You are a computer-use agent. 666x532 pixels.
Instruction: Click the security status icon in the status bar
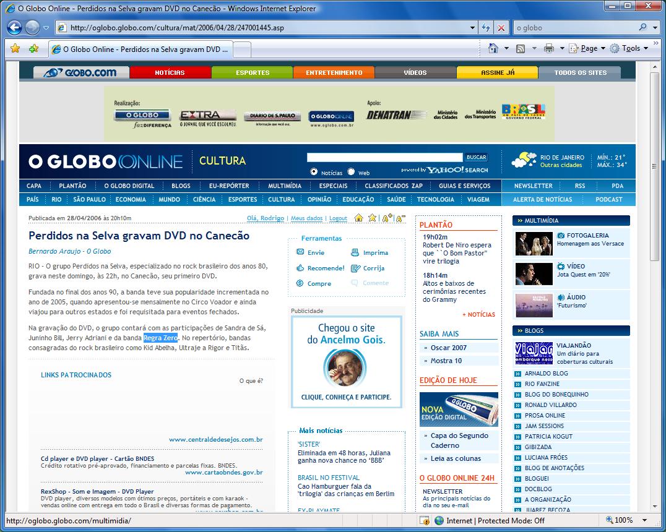(x=424, y=520)
